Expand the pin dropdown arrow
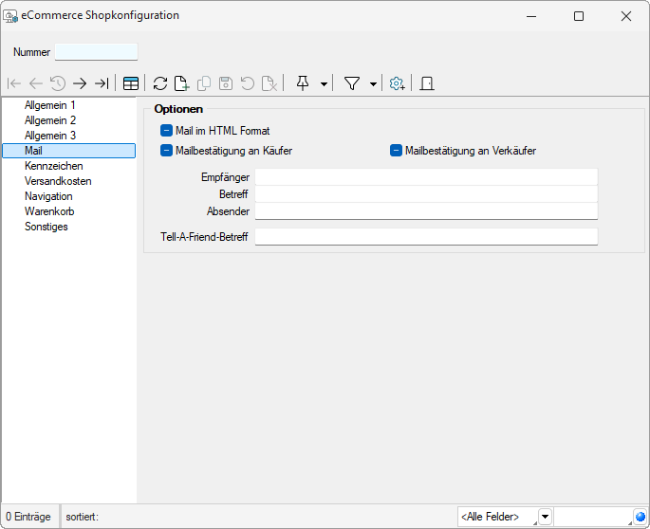 [324, 83]
